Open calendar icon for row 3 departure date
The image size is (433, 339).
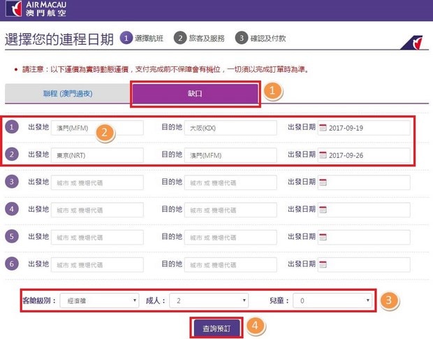click(x=323, y=182)
